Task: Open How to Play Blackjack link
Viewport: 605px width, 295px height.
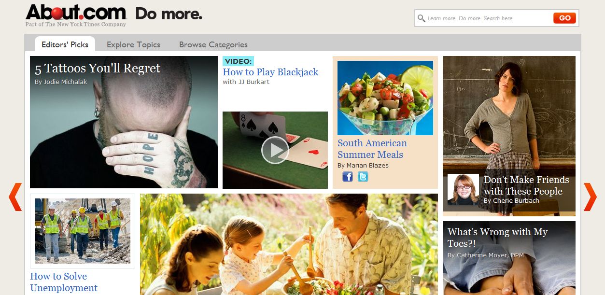Action: (270, 72)
